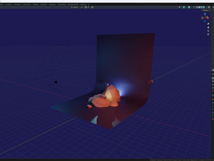This screenshot has width=214, height=161.
Task: Open the Texture Paint workspace tab
Action: [27, 4]
